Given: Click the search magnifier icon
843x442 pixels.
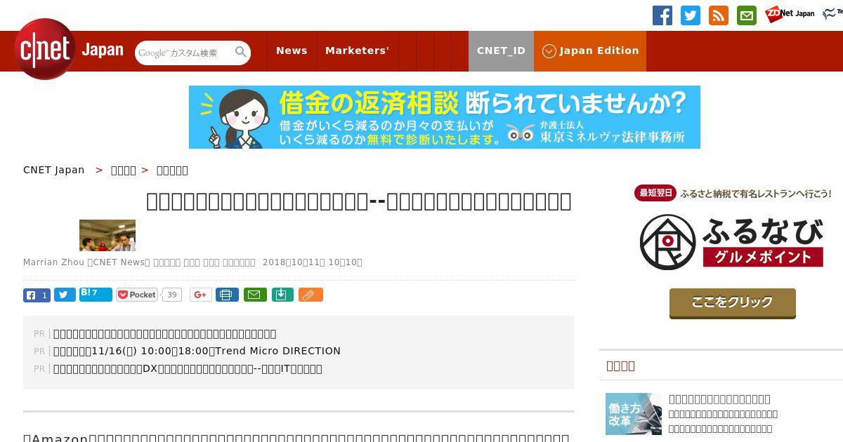Looking at the screenshot, I should [x=241, y=52].
